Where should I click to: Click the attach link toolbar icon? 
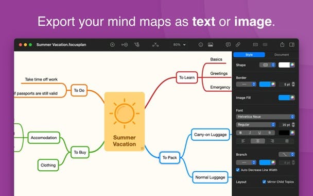(238, 44)
